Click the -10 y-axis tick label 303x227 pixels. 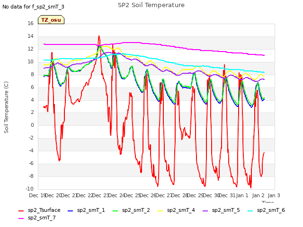pos(29,189)
